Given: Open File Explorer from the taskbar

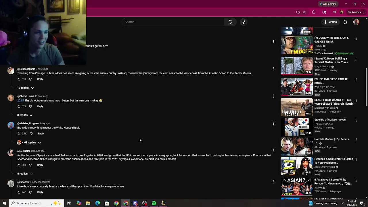Looking at the screenshot, I should (88, 203).
